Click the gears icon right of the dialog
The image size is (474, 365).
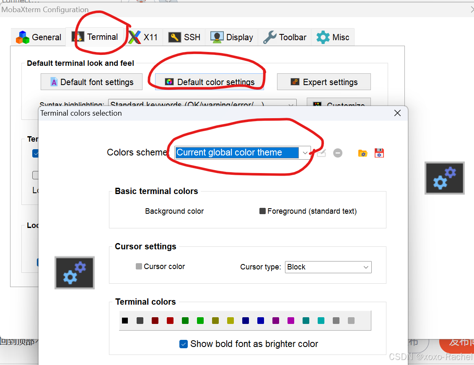point(445,178)
